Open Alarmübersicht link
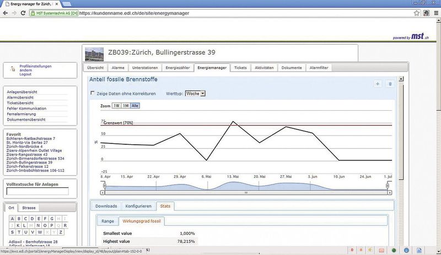The image size is (441, 255). (x=20, y=97)
